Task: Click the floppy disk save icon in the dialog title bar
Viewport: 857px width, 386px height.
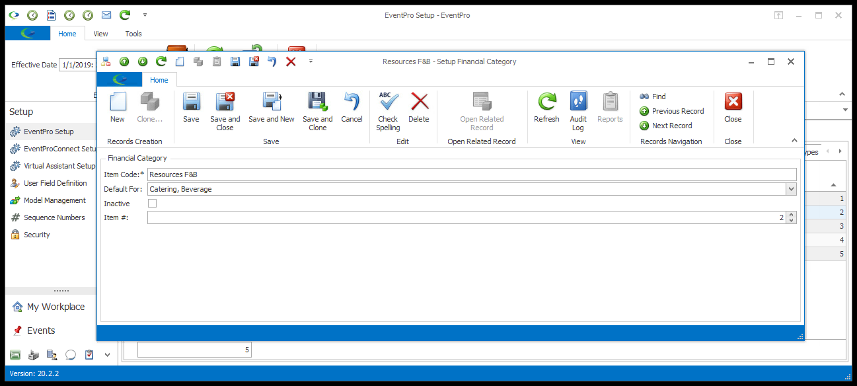Action: pyautogui.click(x=235, y=61)
